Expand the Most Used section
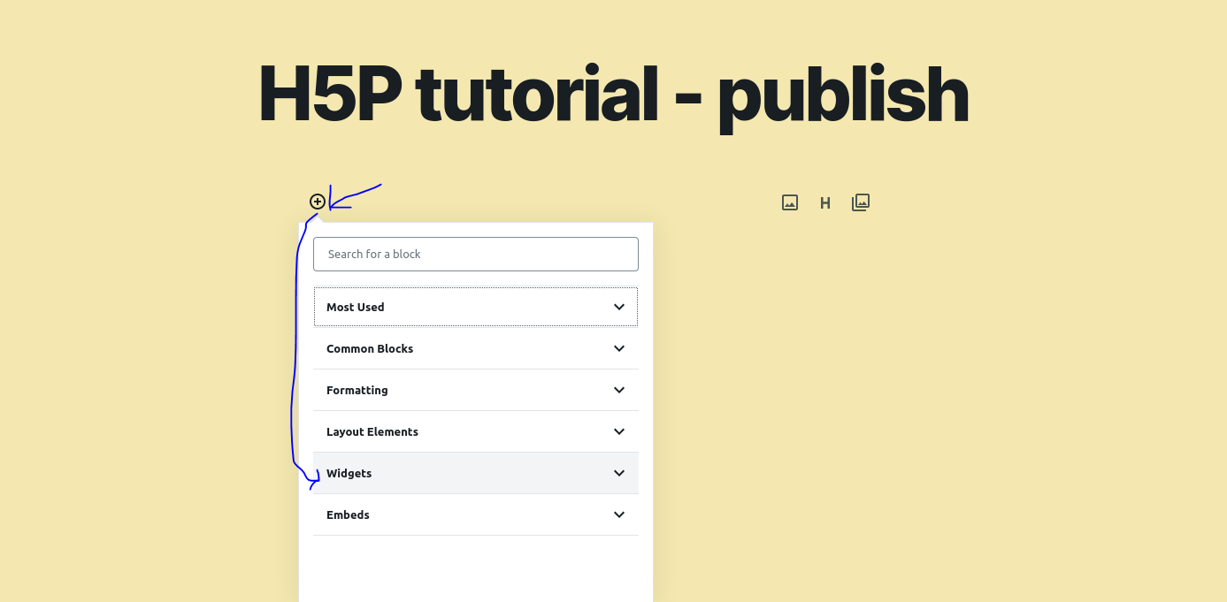 click(x=476, y=307)
